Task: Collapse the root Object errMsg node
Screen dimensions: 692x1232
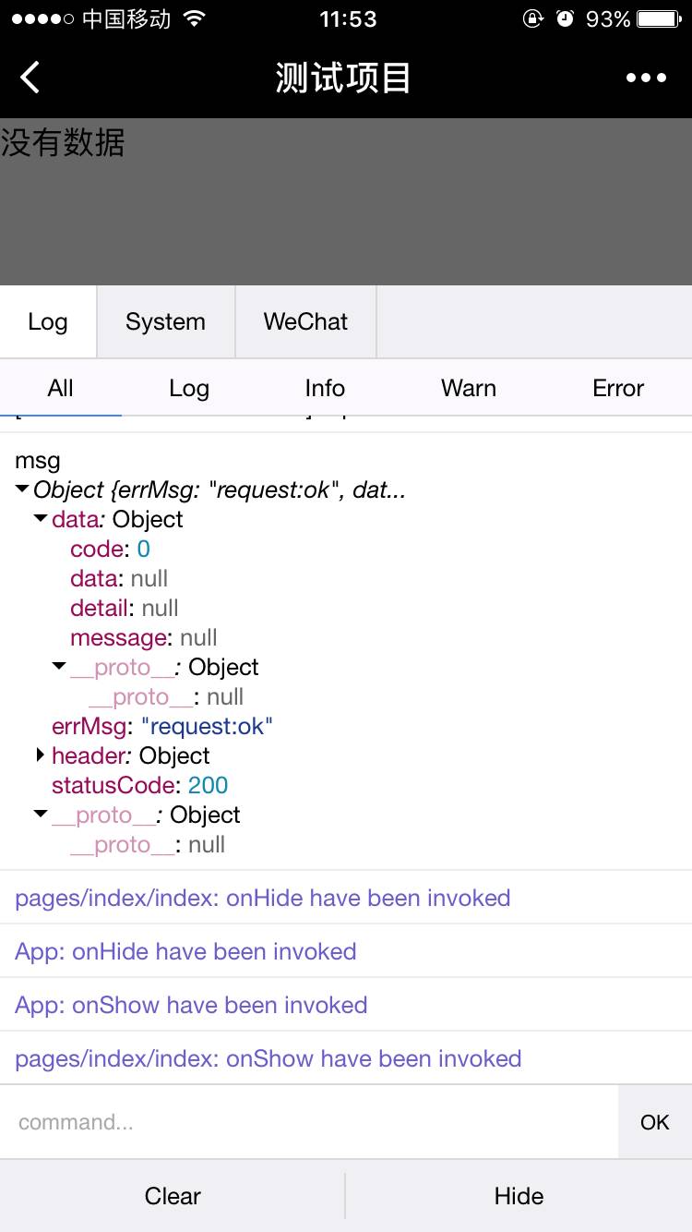Action: [23, 490]
